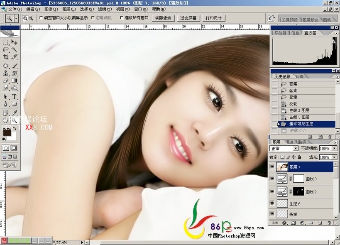Expand the 填充 fill slider arrow
The image size is (340, 245).
coord(335,157)
